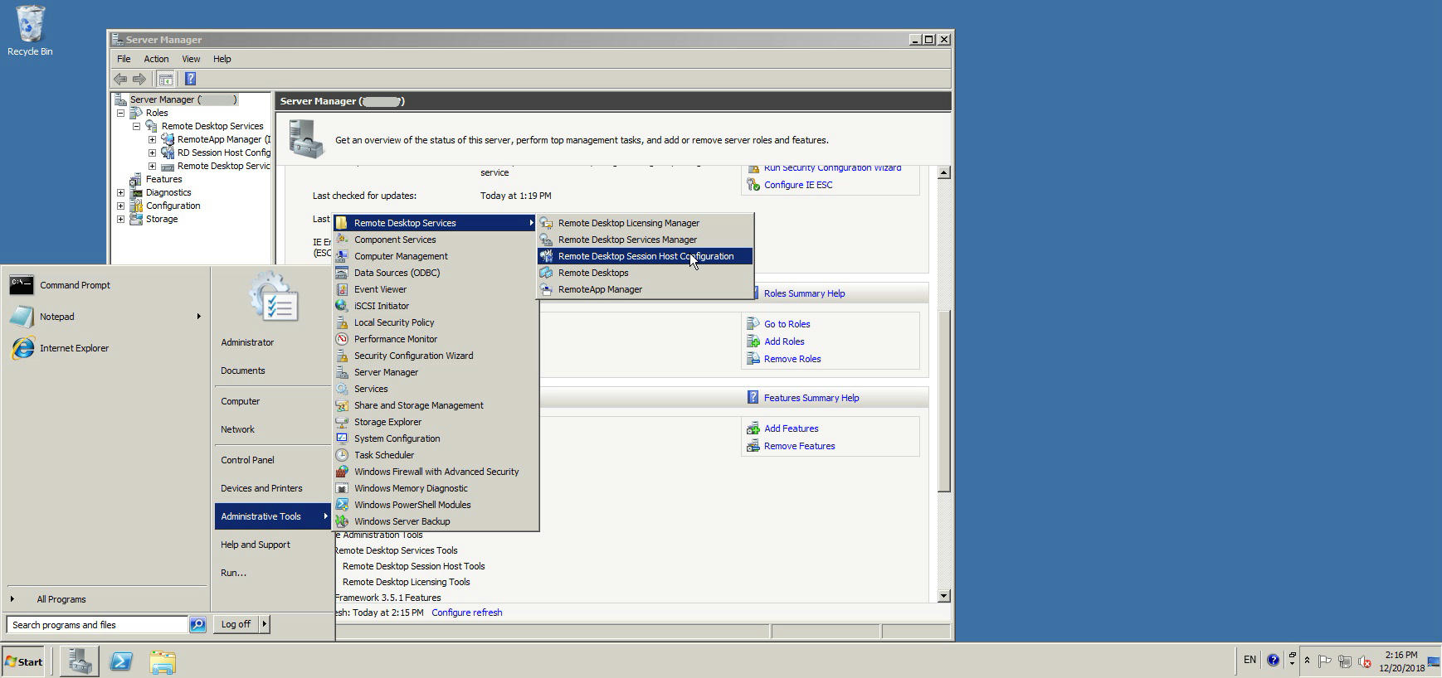This screenshot has height=678, width=1442.
Task: Click Component Services icon
Action: (342, 240)
